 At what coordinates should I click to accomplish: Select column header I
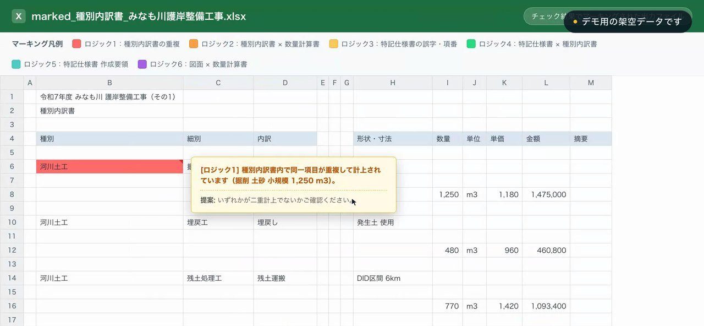coord(447,83)
